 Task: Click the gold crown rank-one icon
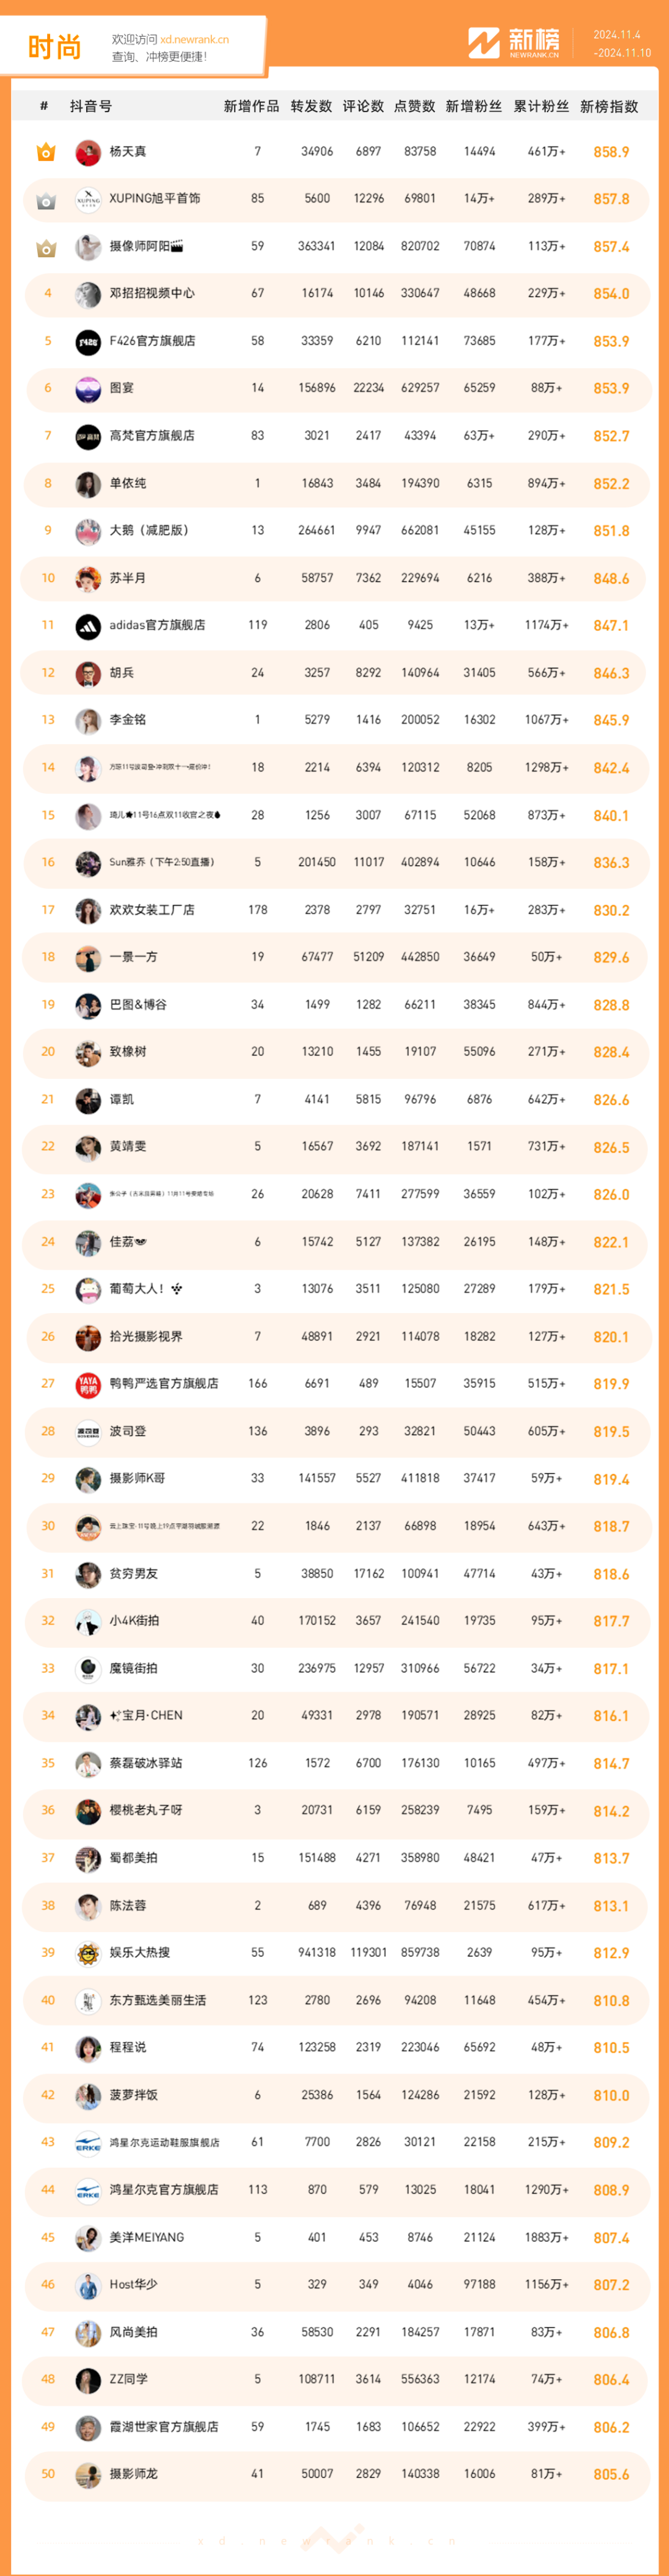point(46,152)
